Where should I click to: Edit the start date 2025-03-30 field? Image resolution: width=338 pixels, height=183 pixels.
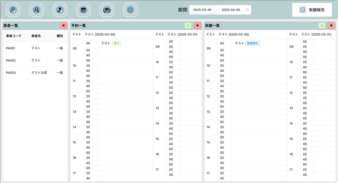click(203, 10)
